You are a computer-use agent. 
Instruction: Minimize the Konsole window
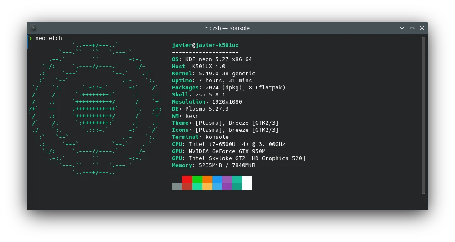[402, 28]
